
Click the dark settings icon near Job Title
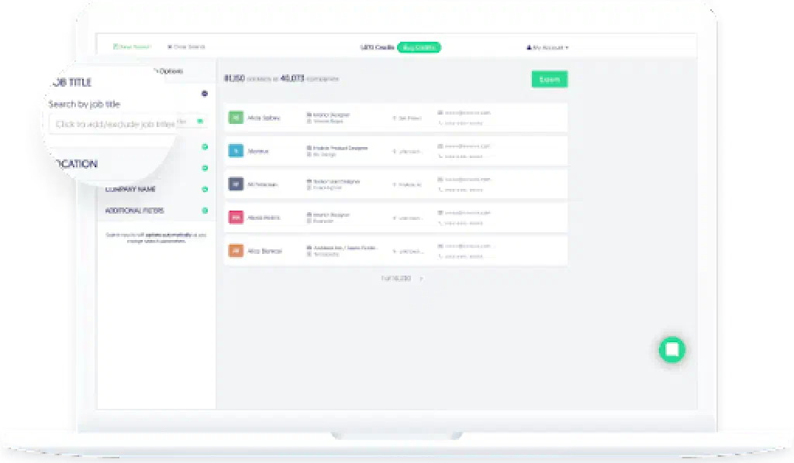[x=204, y=93]
